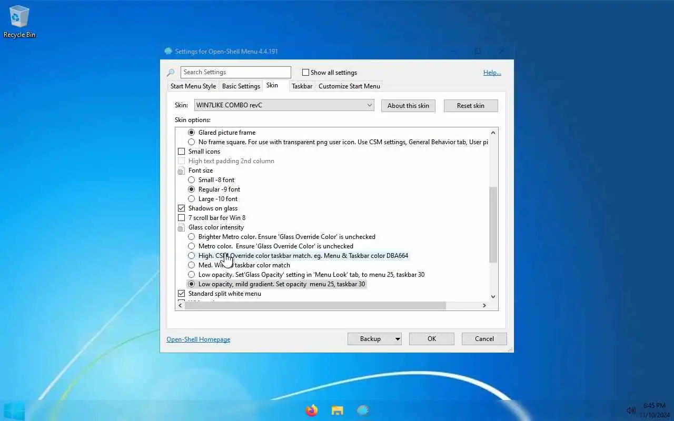Select the Skin tab
Screen dimensions: 674x421
coord(272,85)
